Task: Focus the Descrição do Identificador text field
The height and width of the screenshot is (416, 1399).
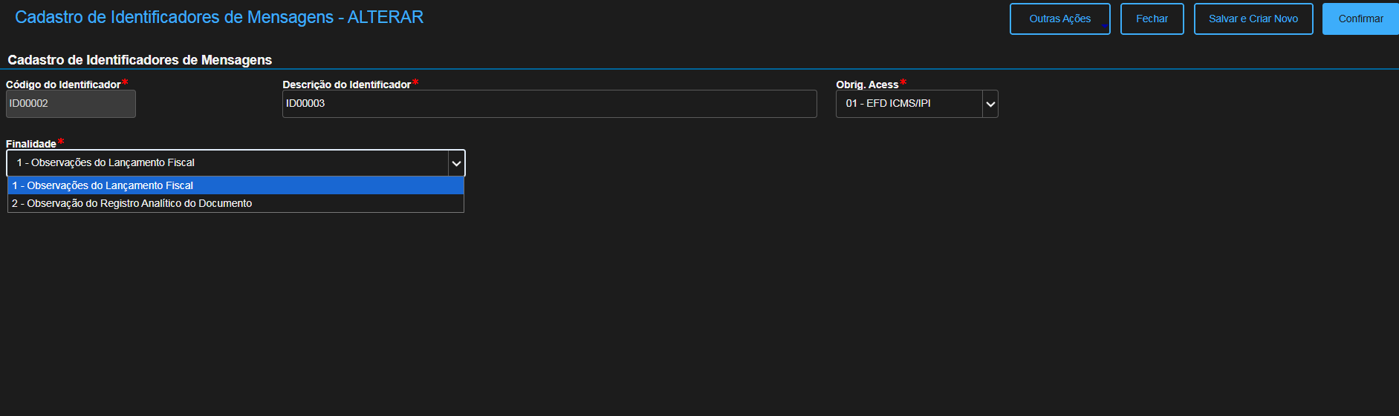Action: [x=549, y=104]
